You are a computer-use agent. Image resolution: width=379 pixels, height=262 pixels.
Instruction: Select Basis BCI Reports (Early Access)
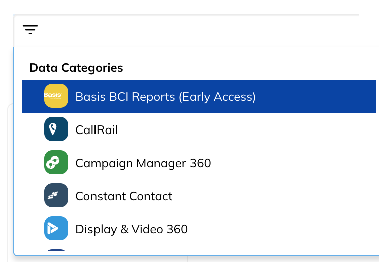tap(199, 96)
